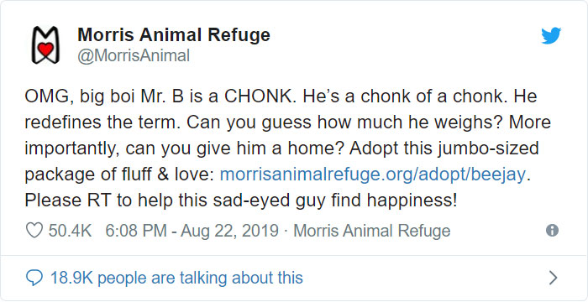588x302 pixels.
Task: Select the word CHONK in the tweet
Action: [x=258, y=96]
